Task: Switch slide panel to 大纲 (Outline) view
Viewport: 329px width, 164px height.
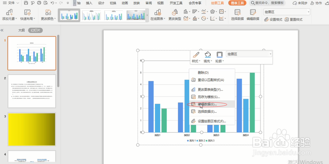Action: (21, 30)
